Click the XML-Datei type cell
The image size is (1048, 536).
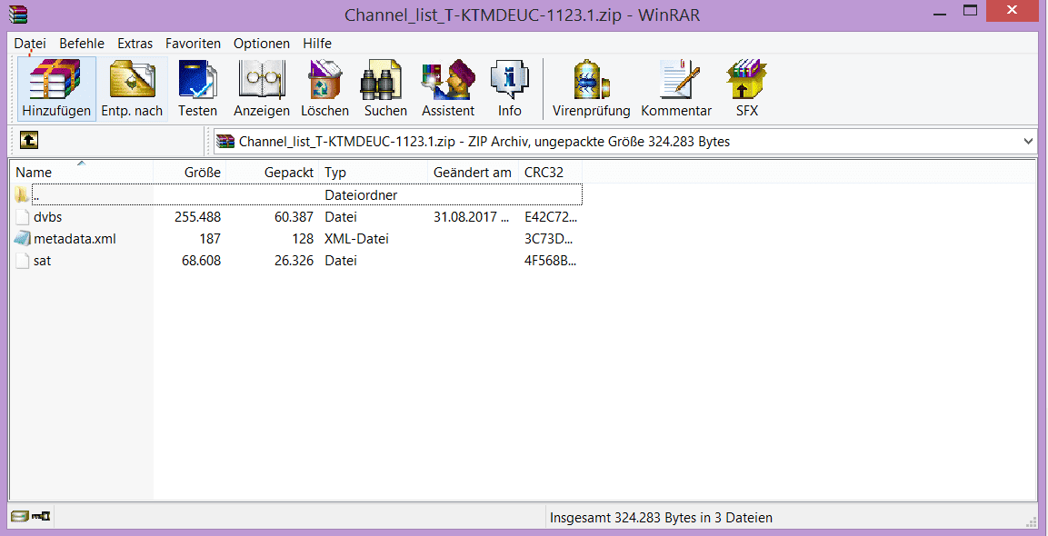[x=357, y=239]
